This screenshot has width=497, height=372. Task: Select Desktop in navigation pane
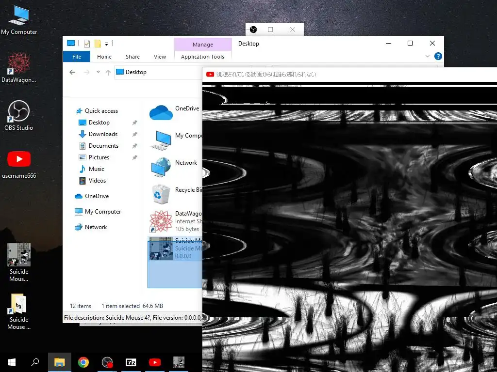click(94, 123)
